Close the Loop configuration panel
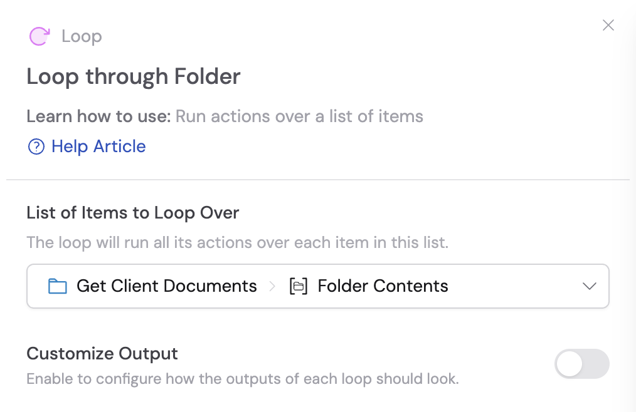The height and width of the screenshot is (412, 636). [608, 25]
